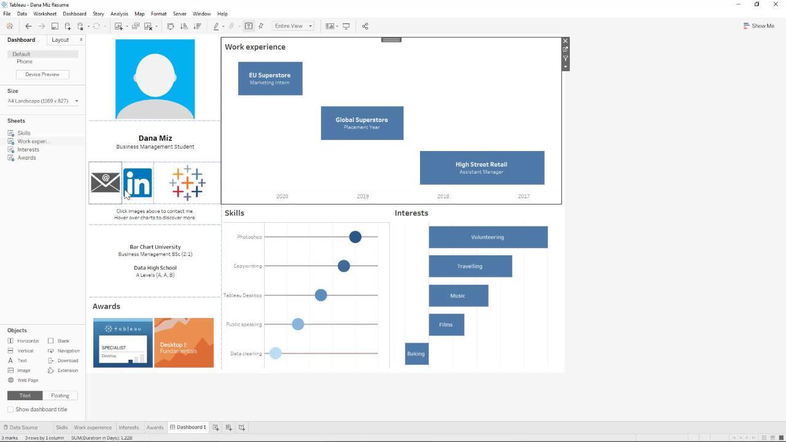The image size is (786, 442).
Task: Open the Pause Auto Updates dropdown arrow
Action: pos(88,26)
